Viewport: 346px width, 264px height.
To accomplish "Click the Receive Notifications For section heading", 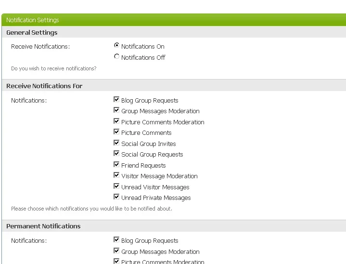I will click(x=44, y=86).
